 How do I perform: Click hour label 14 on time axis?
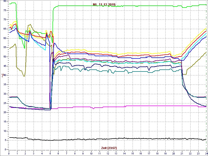pos(124,153)
